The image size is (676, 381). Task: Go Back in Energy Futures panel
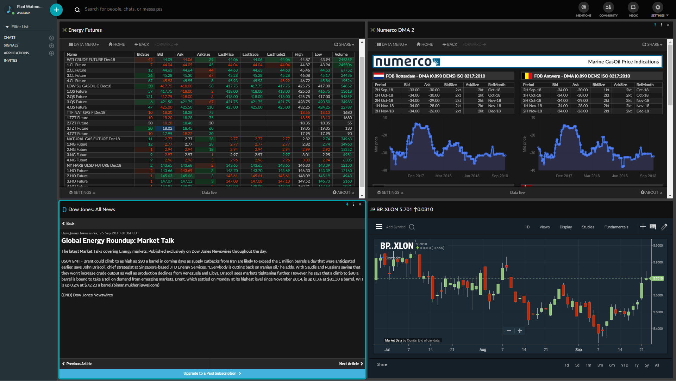coord(142,44)
